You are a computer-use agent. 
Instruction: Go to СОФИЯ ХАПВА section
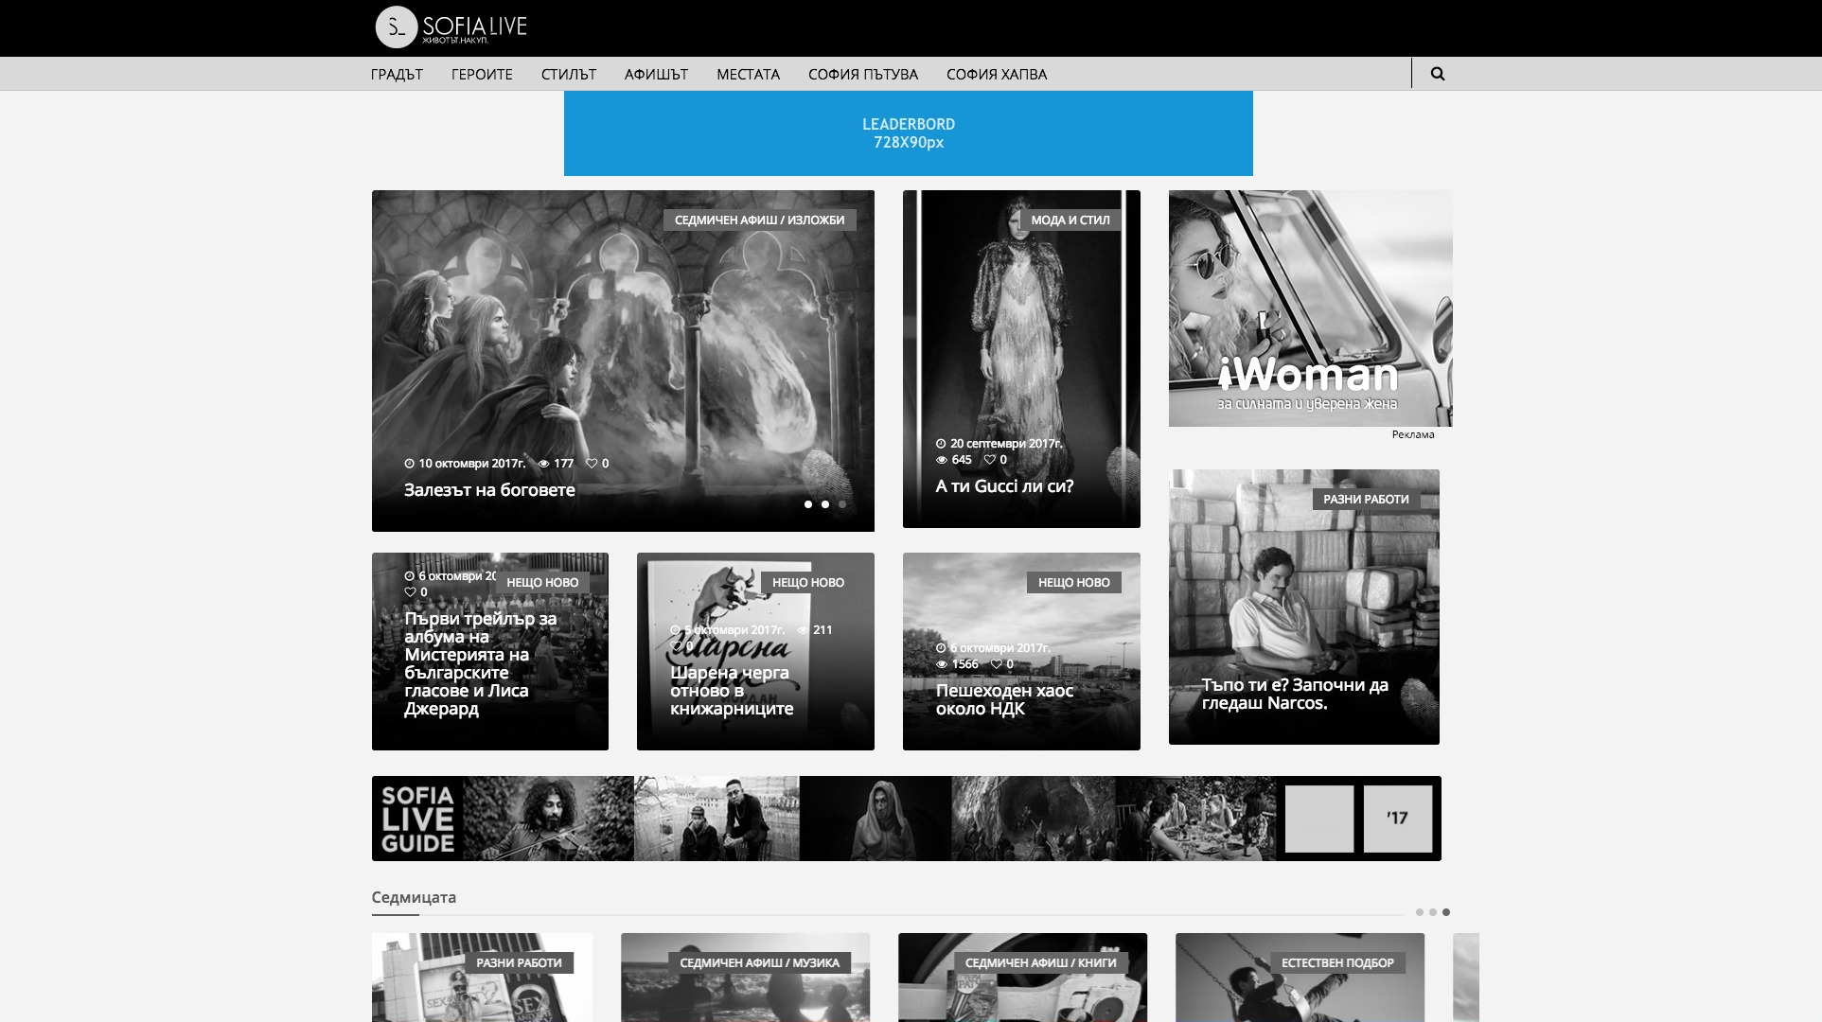(x=996, y=74)
